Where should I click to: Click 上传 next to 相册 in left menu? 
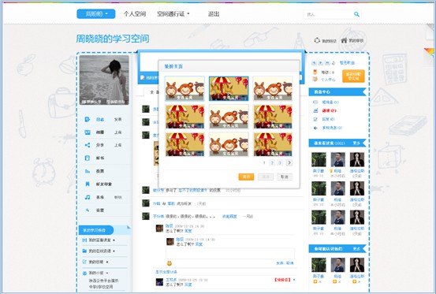(118, 132)
